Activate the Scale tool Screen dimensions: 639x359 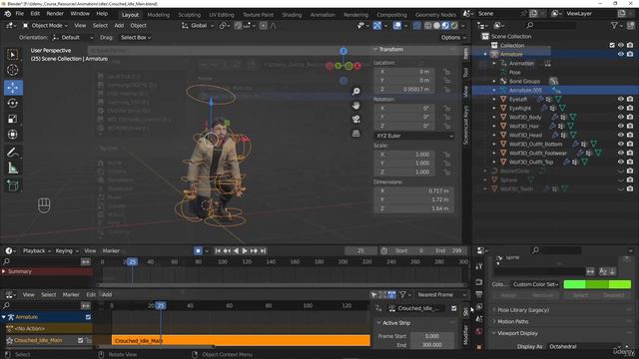click(13, 119)
